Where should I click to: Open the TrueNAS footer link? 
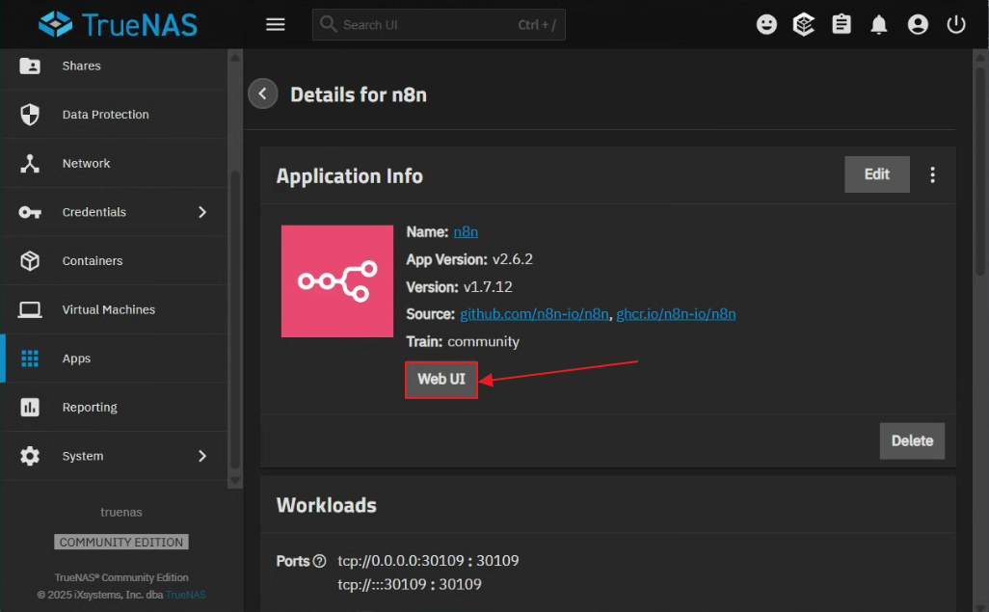(x=185, y=595)
